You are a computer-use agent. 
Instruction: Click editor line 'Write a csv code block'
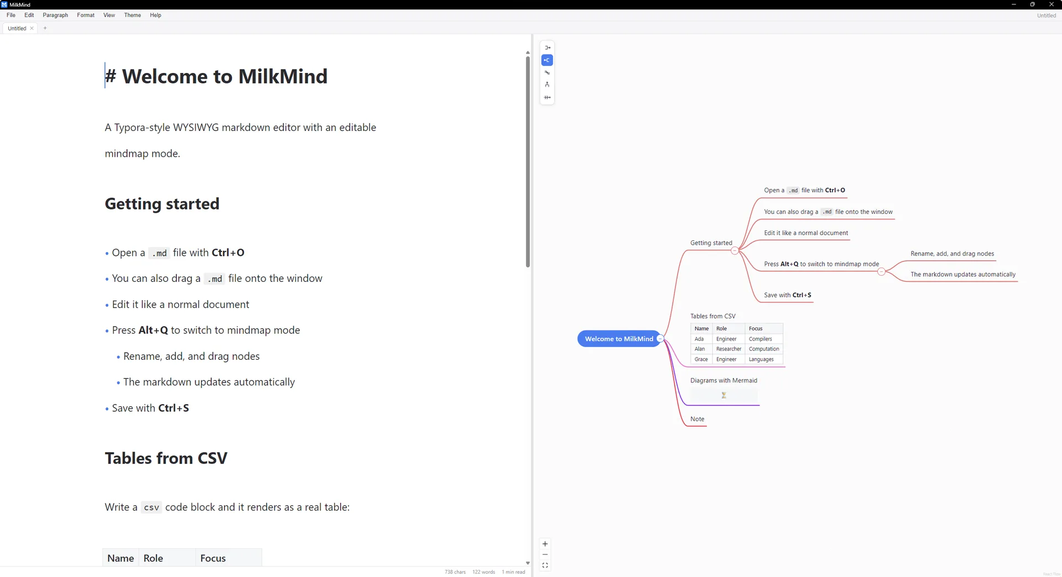click(227, 507)
